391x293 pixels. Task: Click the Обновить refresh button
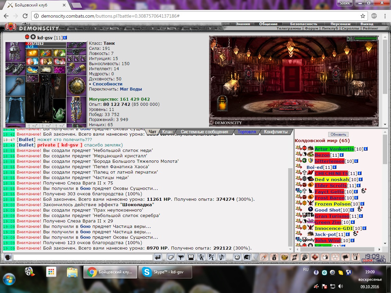338,134
